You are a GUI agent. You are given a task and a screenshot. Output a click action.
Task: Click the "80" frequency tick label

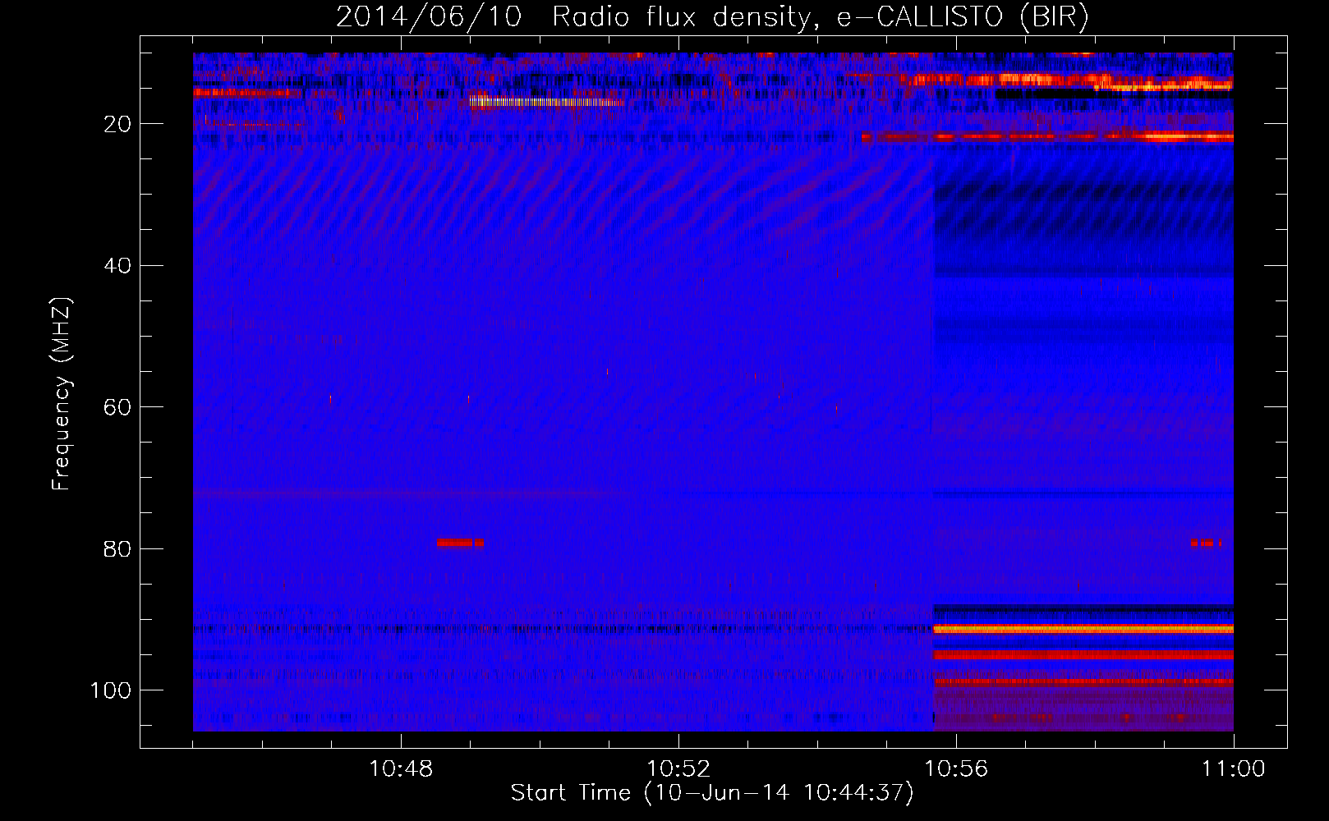[x=117, y=549]
